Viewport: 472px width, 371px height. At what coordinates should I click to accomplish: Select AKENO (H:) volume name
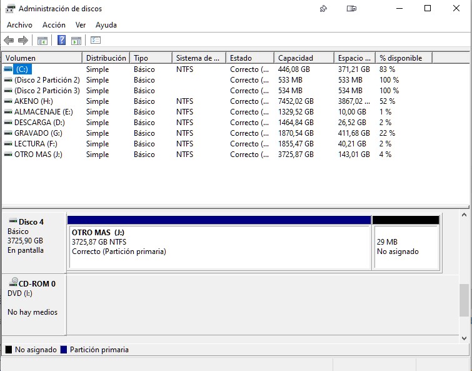(33, 101)
